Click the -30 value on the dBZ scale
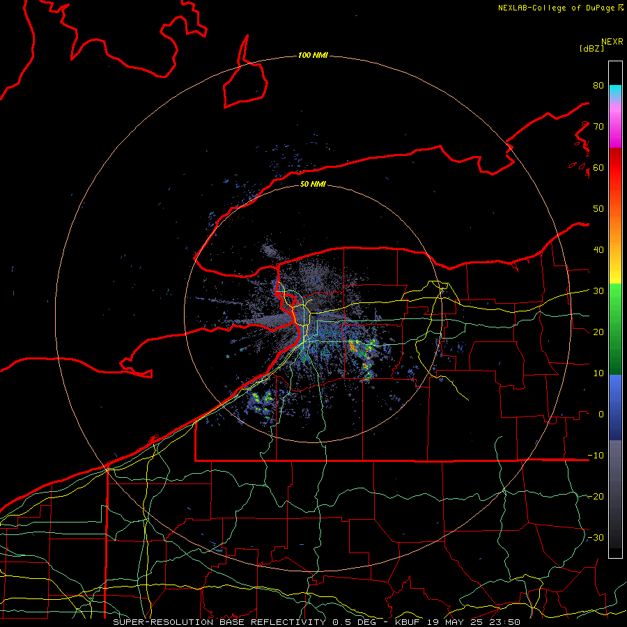 [596, 537]
